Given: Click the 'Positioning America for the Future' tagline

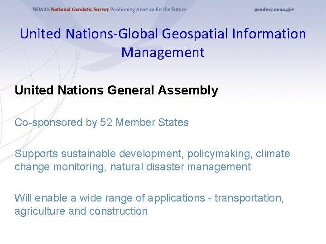Looking at the screenshot, I should (x=148, y=9).
